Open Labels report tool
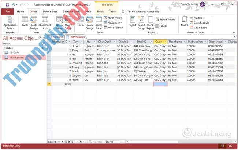Screen dimensions: 238x150 161,26
